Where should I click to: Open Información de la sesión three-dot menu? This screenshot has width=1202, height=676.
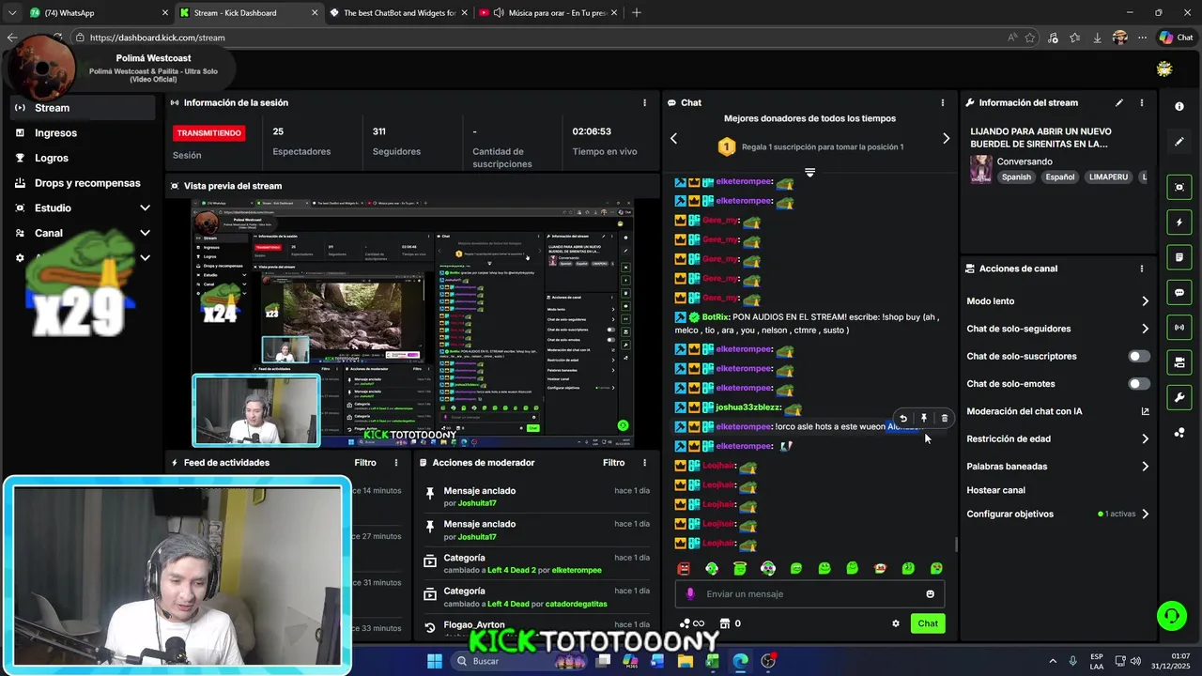point(644,102)
